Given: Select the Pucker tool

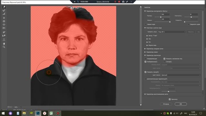Looking at the screenshot, I should 4,21.
